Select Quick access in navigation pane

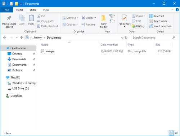tap(18, 48)
